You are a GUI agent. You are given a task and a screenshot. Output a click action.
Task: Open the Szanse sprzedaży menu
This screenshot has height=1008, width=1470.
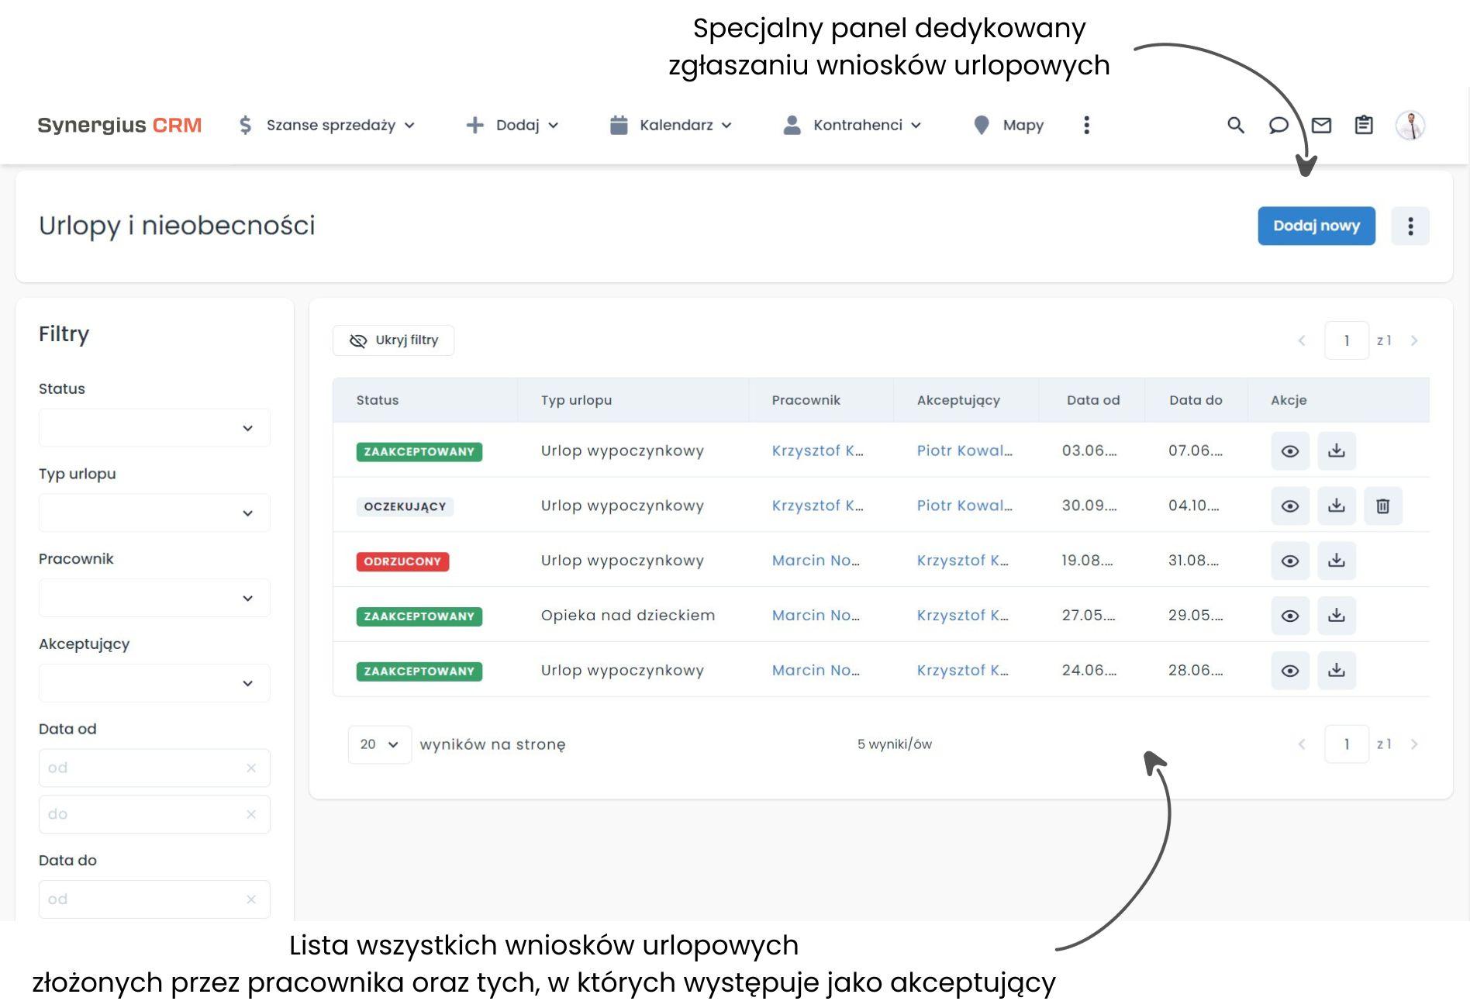click(327, 125)
